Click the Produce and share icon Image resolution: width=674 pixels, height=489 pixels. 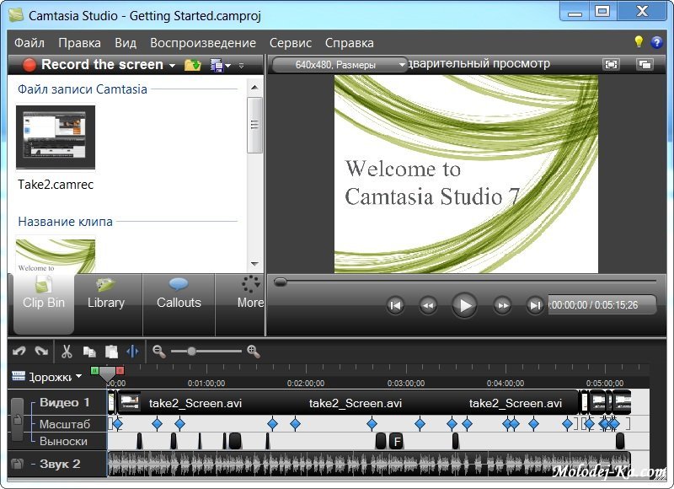coord(217,65)
